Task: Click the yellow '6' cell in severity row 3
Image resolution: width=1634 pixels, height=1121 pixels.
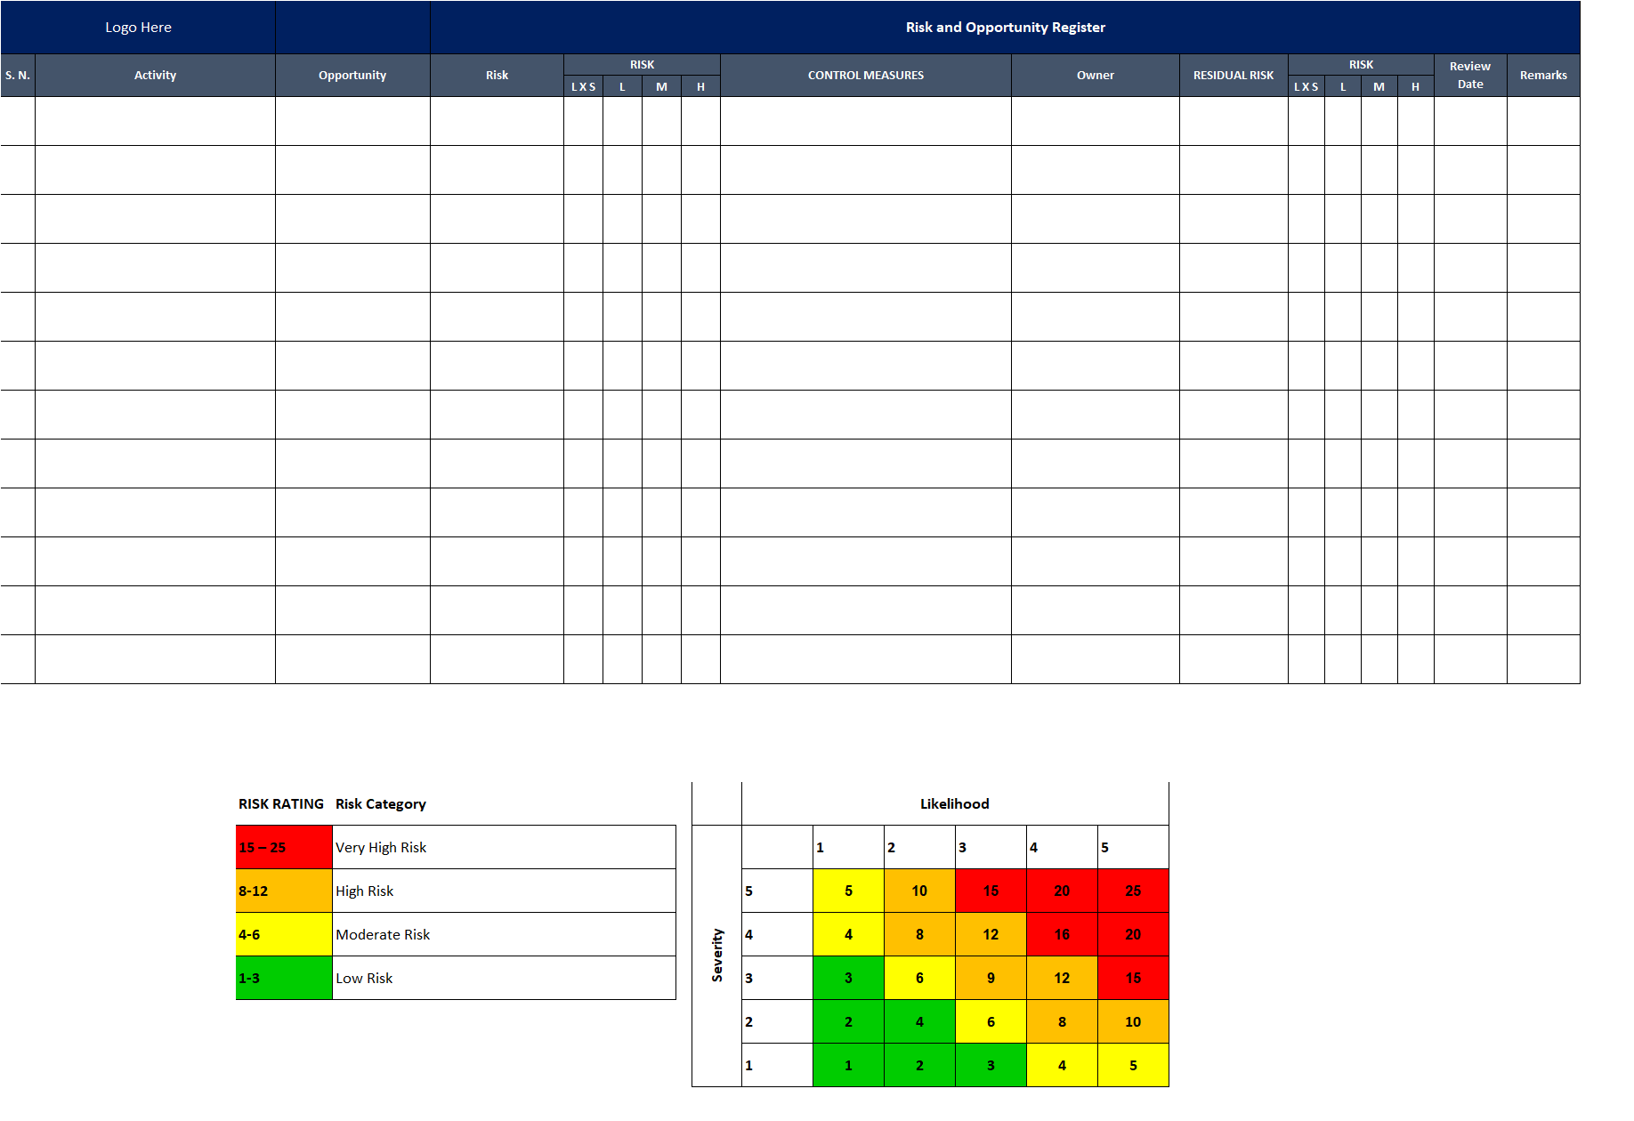Action: [x=919, y=978]
